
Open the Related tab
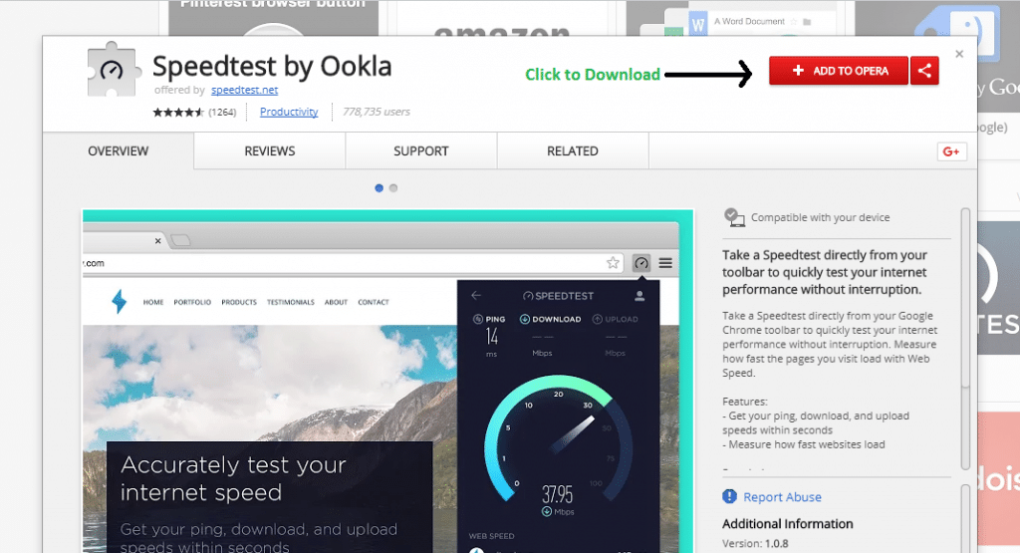(573, 150)
